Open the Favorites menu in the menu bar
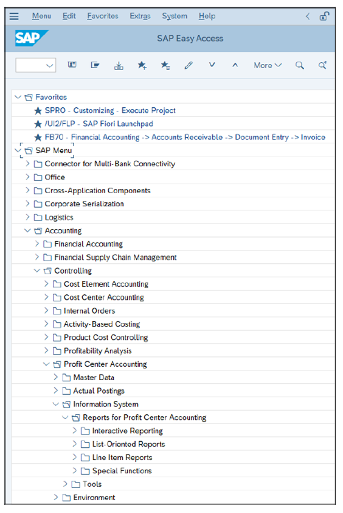 point(103,16)
